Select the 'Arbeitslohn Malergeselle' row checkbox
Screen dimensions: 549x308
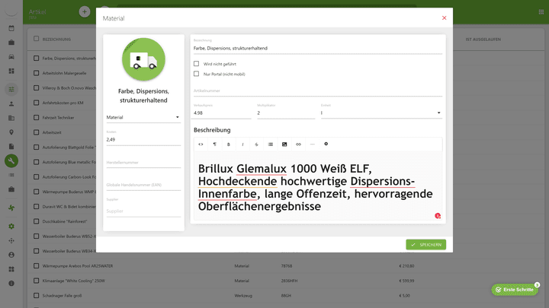tap(36, 73)
